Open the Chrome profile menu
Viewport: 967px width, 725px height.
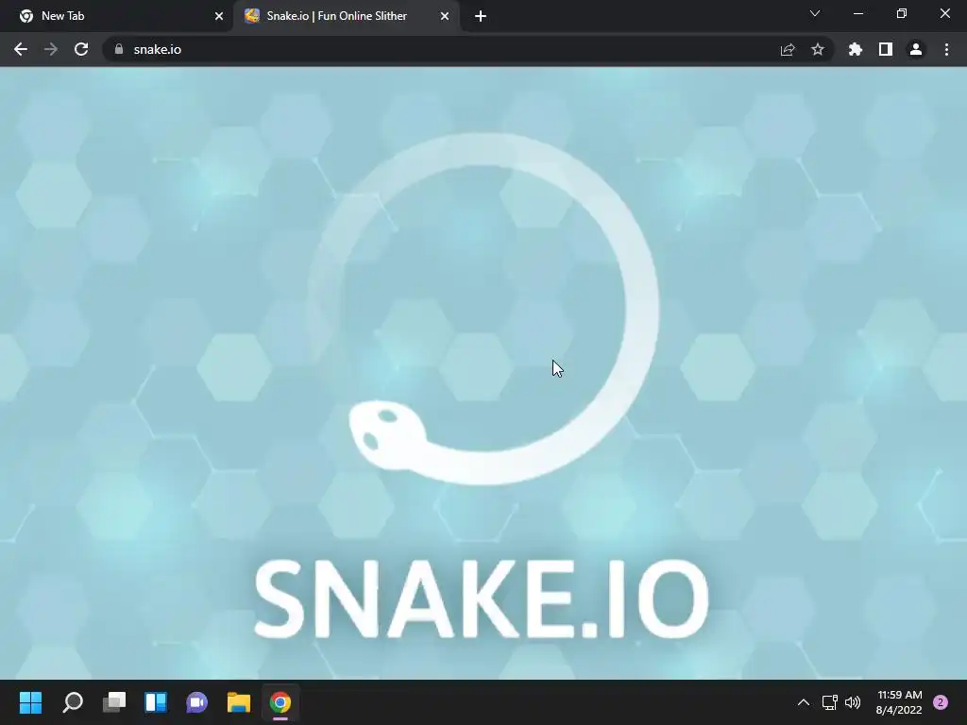[916, 49]
